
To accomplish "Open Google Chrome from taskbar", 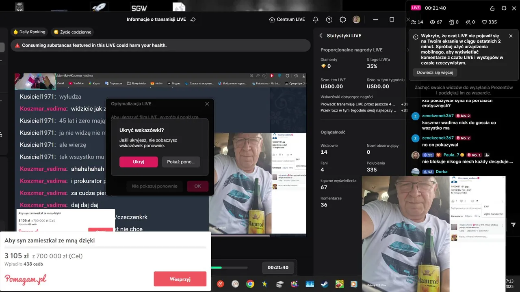I will pyautogui.click(x=250, y=284).
